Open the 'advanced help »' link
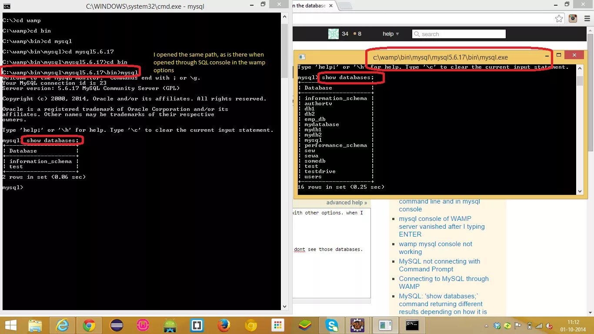 (x=347, y=203)
